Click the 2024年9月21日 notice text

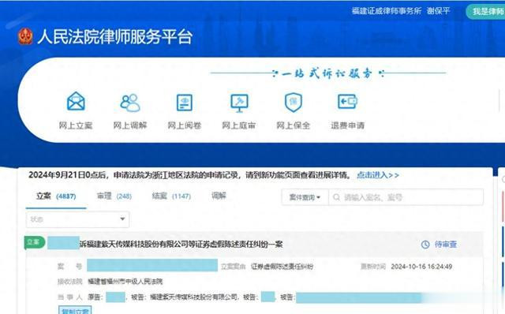point(190,175)
